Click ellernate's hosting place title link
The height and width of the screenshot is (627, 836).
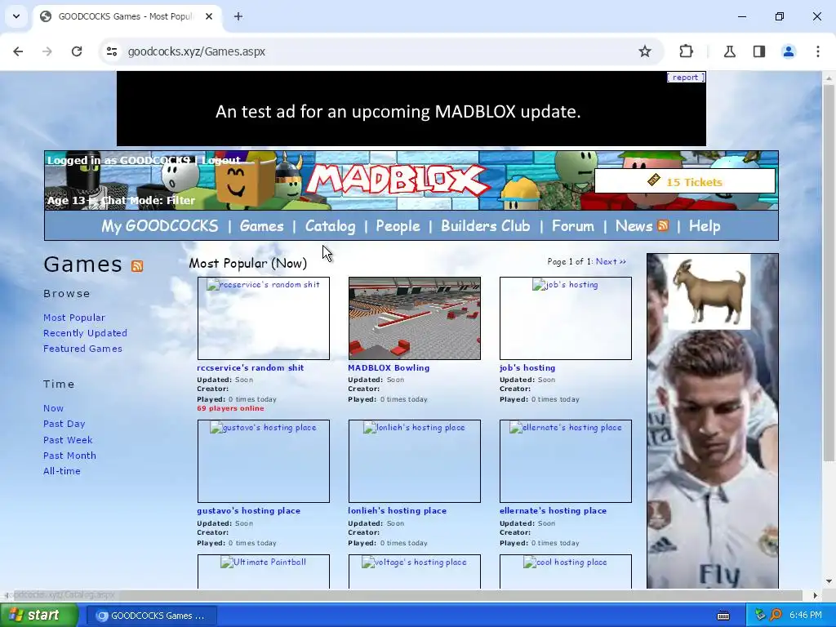[x=553, y=510]
